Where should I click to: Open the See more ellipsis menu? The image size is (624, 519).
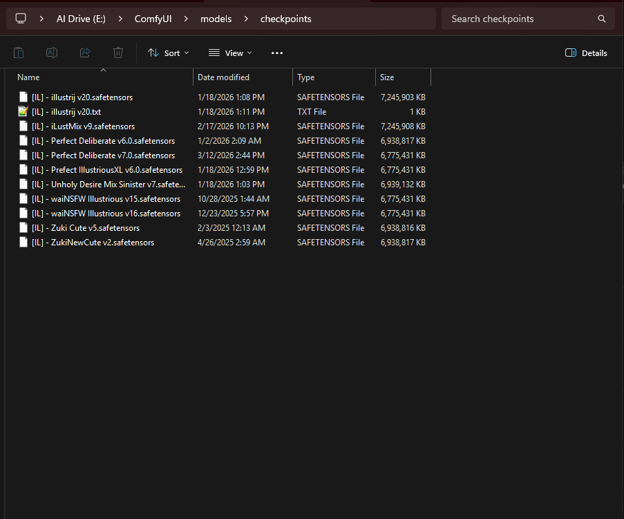click(x=277, y=53)
